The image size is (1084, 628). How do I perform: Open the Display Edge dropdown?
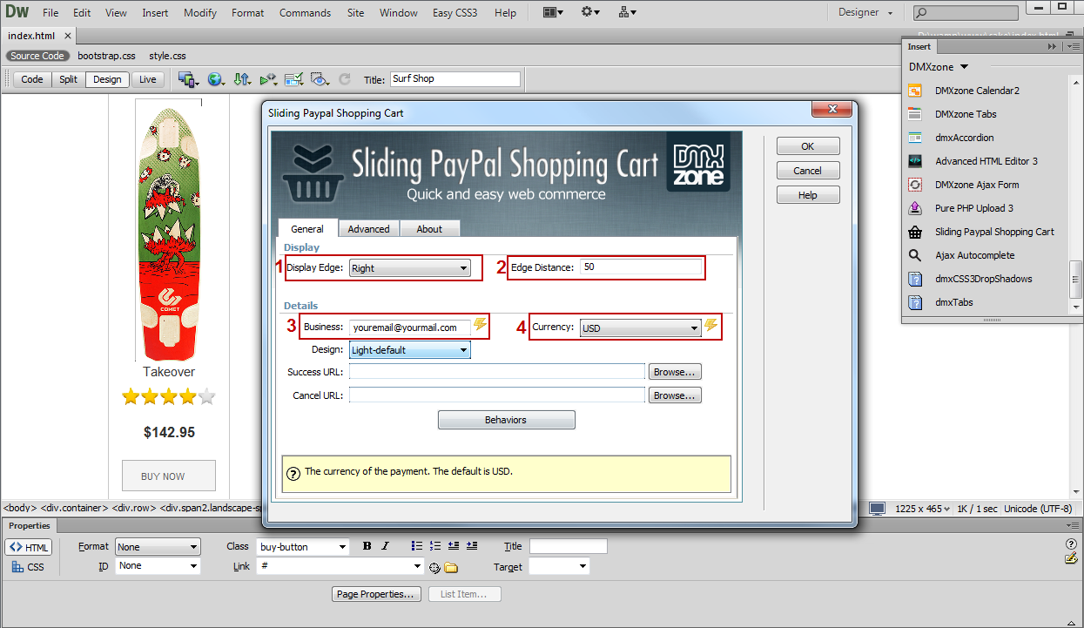[x=410, y=268]
